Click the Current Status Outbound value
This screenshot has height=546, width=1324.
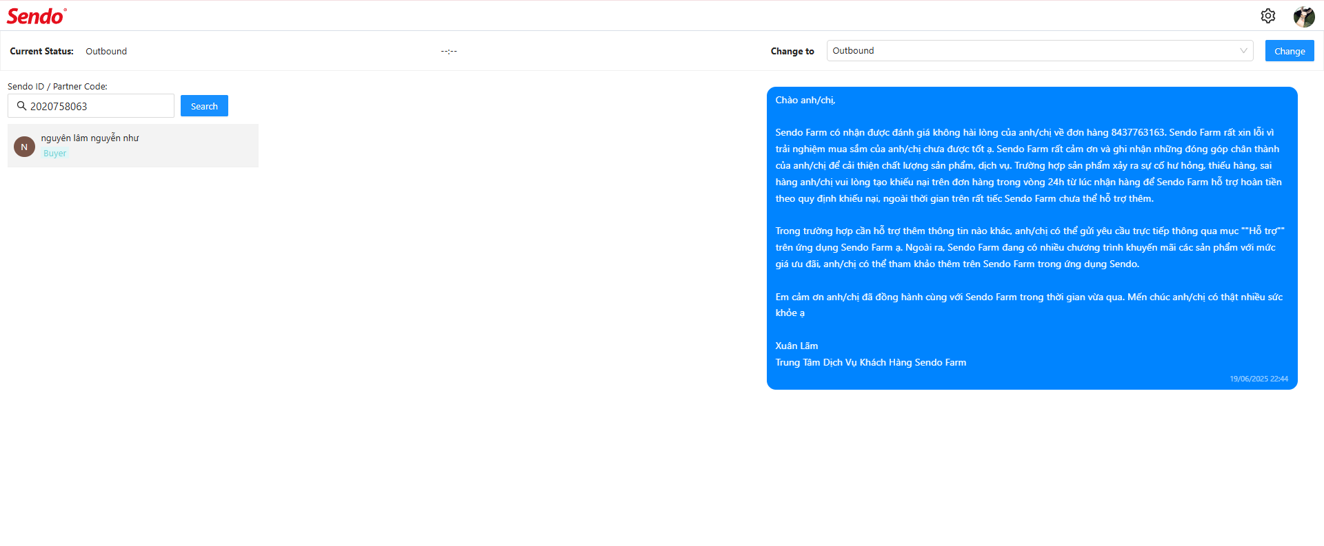pos(106,52)
